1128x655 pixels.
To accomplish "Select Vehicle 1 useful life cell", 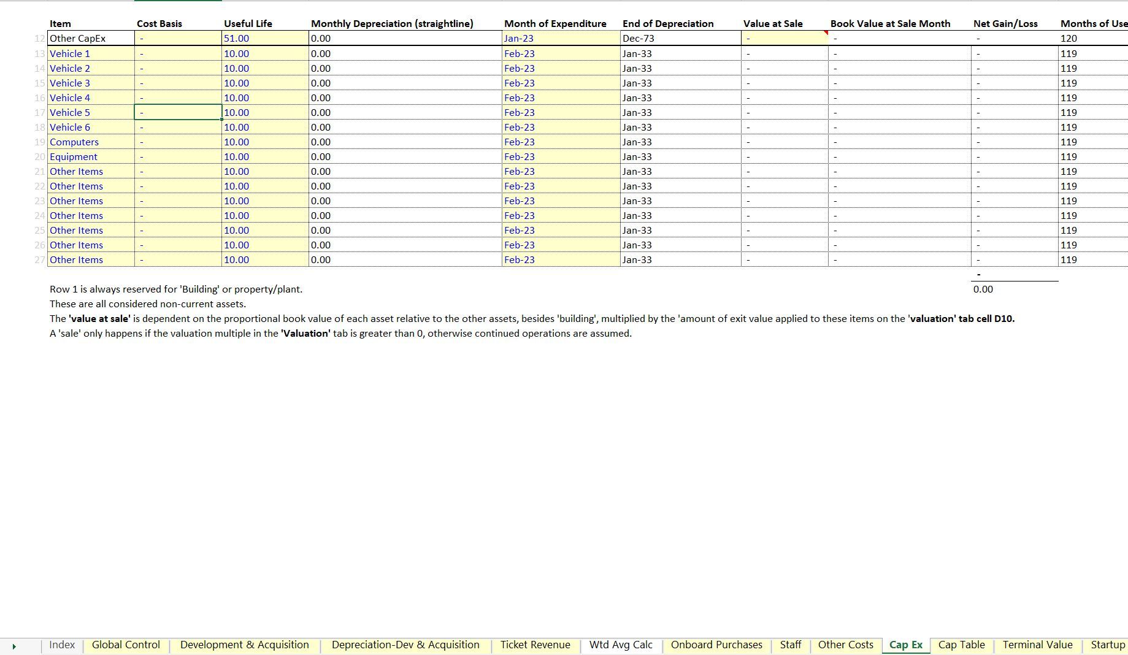I will [x=265, y=53].
